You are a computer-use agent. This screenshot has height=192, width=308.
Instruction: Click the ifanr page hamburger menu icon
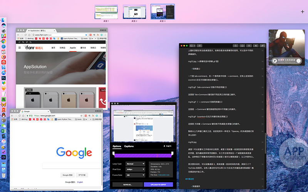[20, 48]
